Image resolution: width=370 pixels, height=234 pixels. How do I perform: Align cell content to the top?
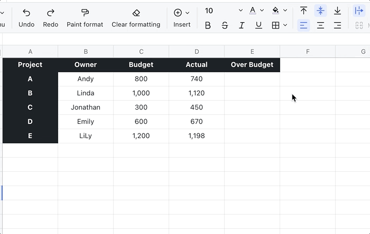(303, 11)
